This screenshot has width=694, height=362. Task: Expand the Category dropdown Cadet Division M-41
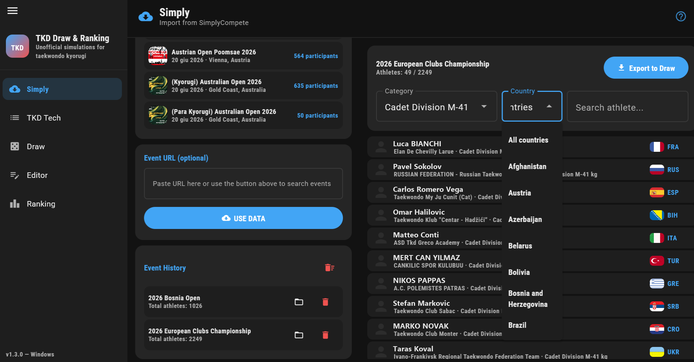[436, 107]
